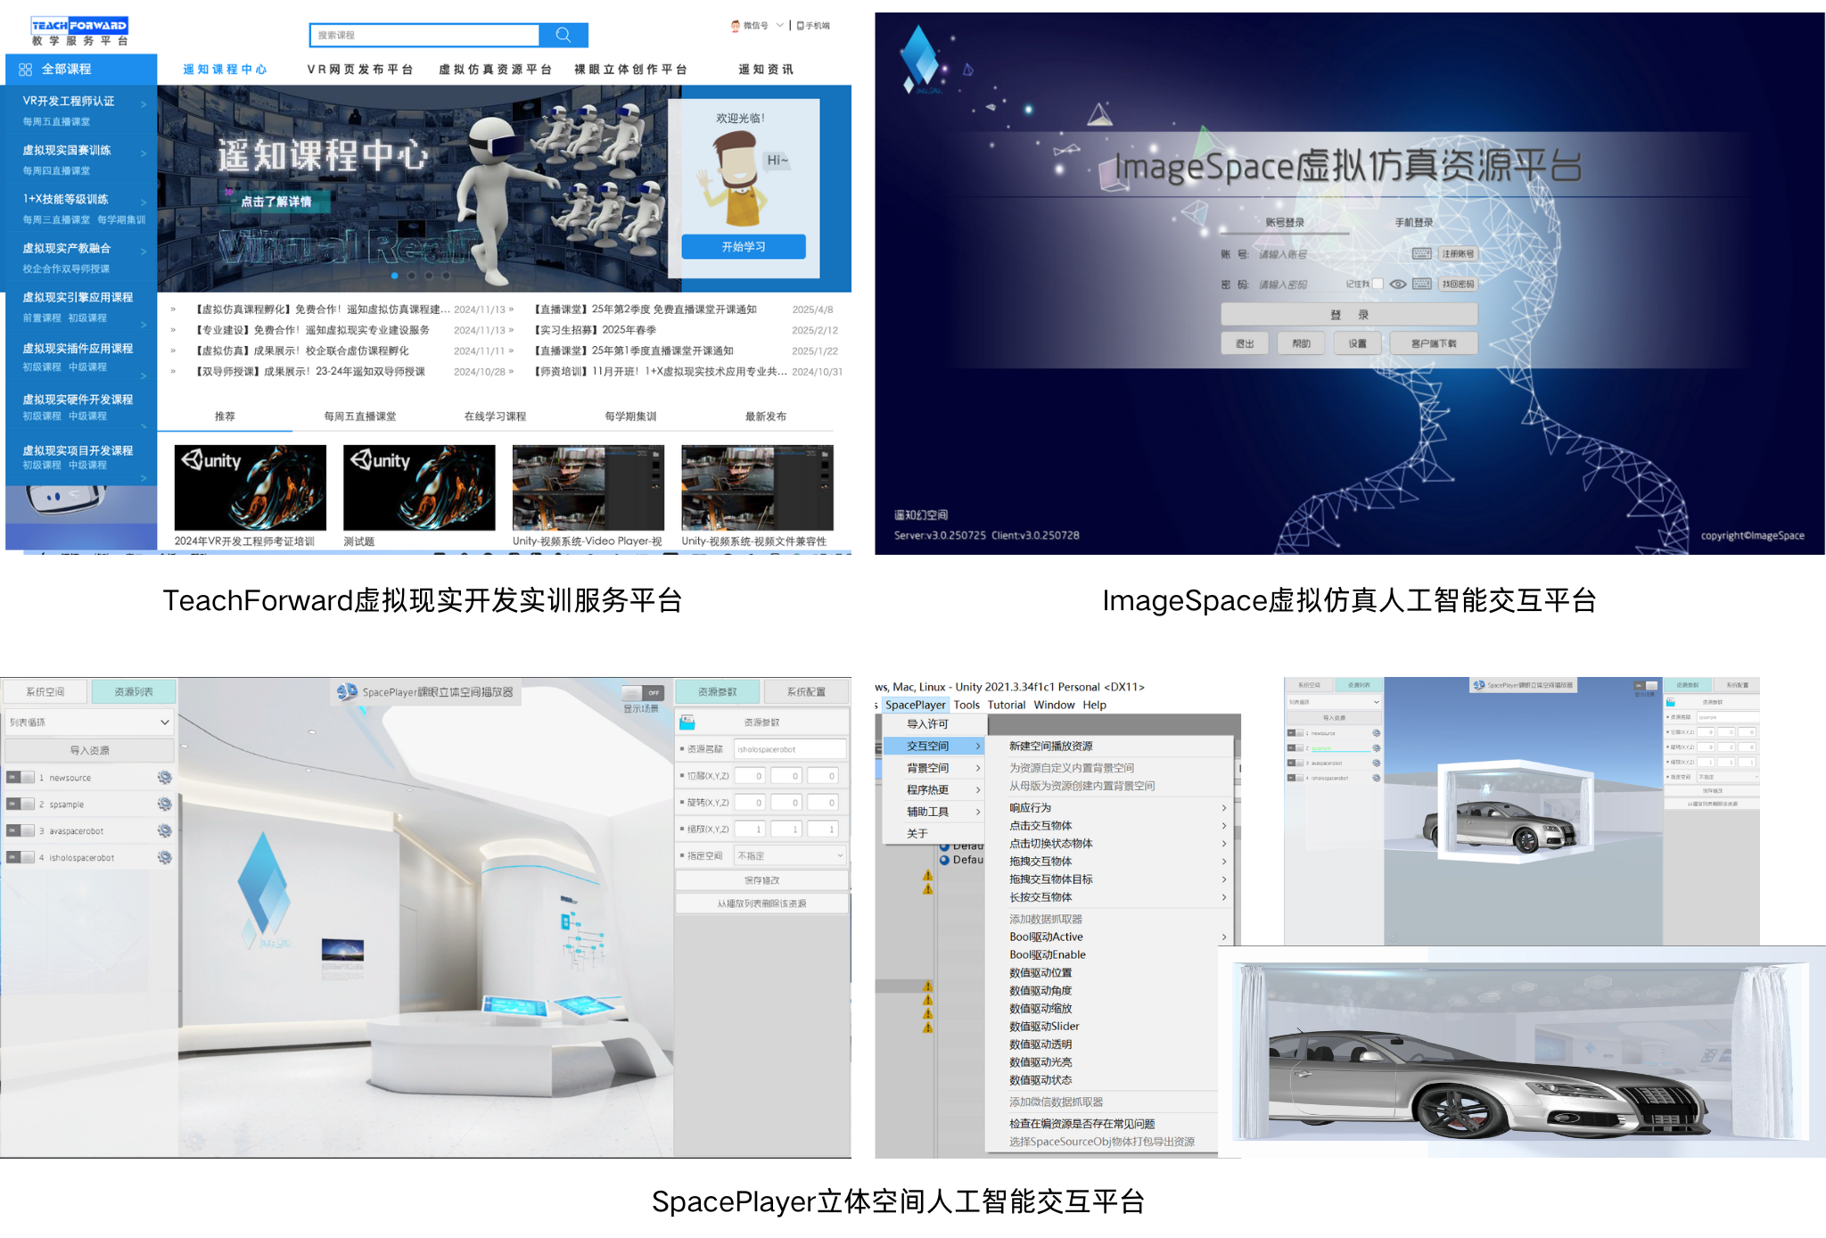
Task: Click the 点击了解详情 banner button
Action: pyautogui.click(x=276, y=202)
